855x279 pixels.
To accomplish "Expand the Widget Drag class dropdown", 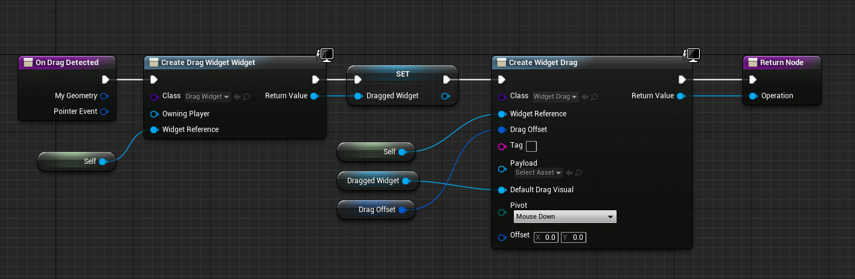I will pos(556,96).
